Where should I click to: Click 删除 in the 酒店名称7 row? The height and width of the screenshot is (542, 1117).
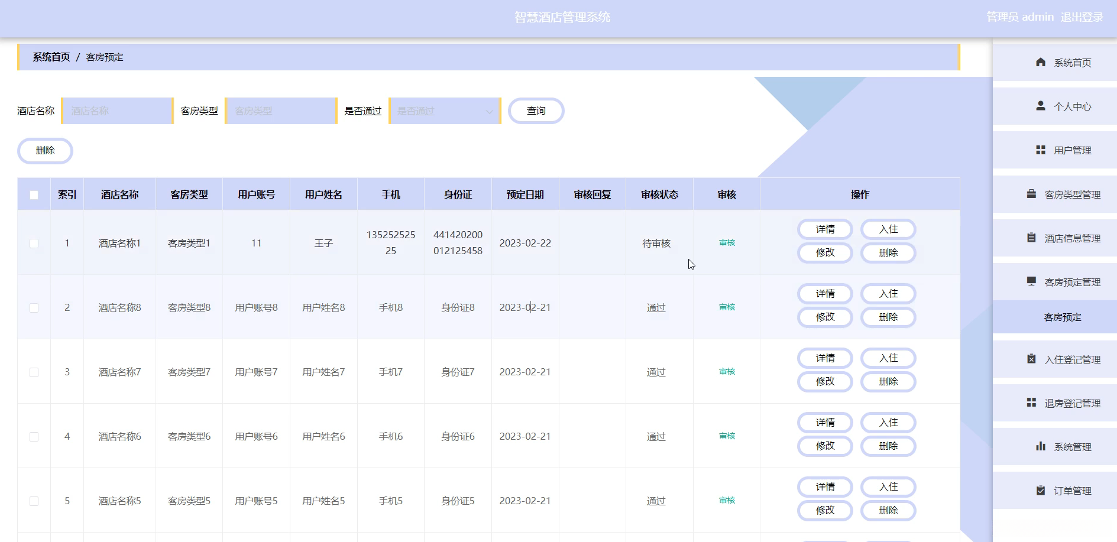pyautogui.click(x=889, y=382)
